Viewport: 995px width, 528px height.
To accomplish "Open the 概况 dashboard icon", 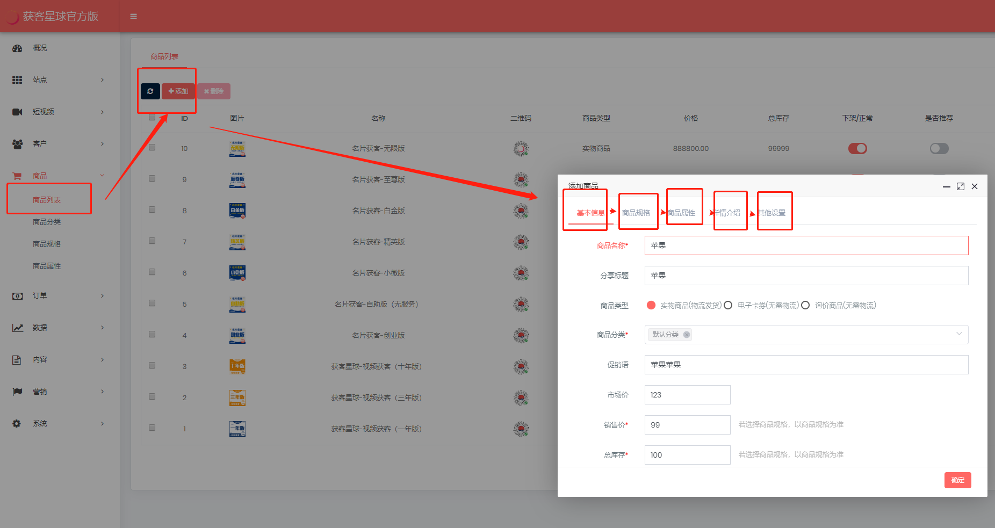I will click(x=17, y=48).
